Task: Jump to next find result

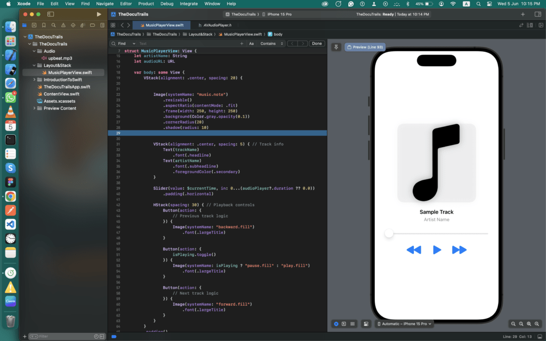Action: tap(303, 44)
